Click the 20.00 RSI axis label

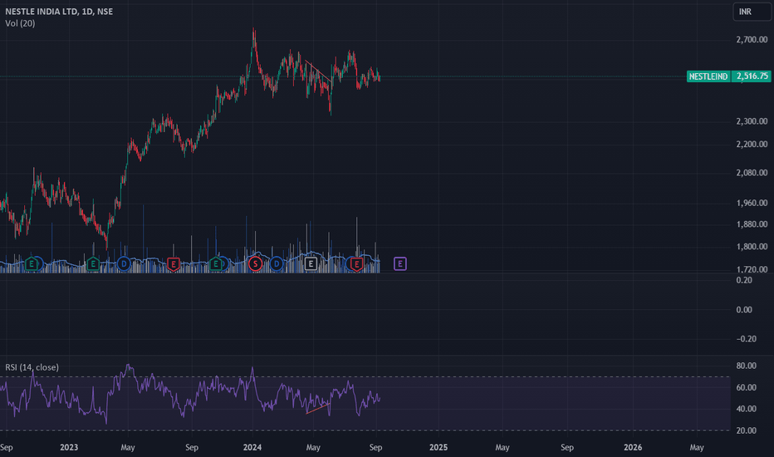tap(747, 430)
